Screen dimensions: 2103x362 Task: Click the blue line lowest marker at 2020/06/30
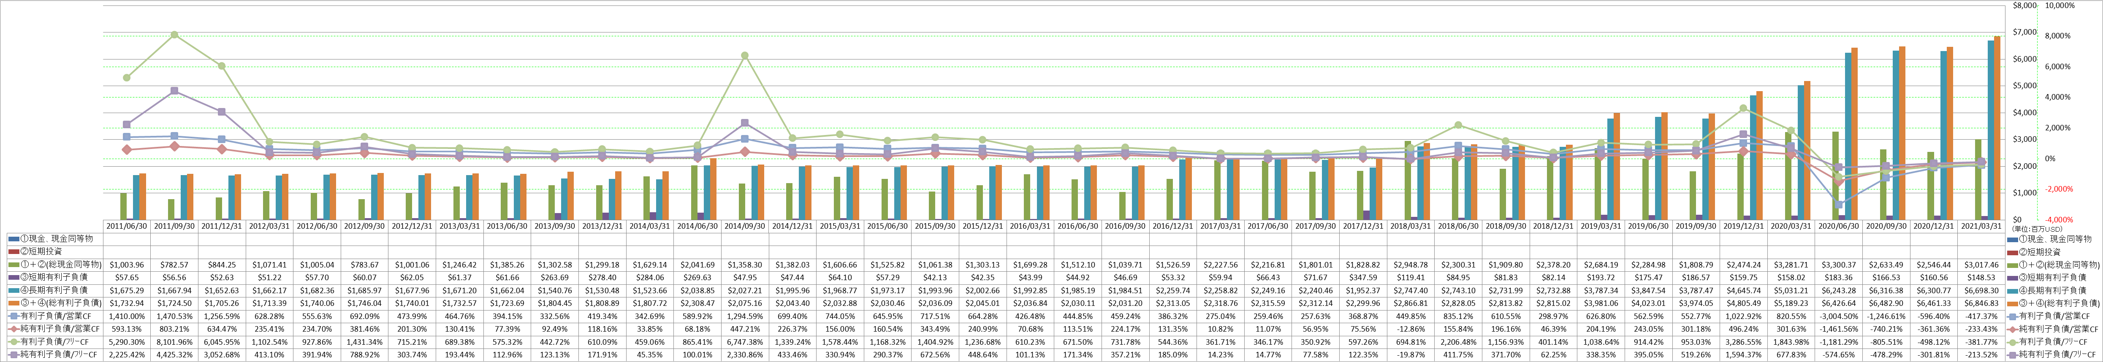[1839, 205]
